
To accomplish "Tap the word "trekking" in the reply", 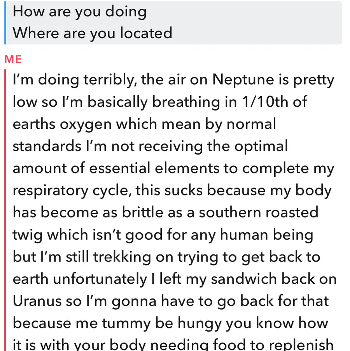I will click(122, 257).
